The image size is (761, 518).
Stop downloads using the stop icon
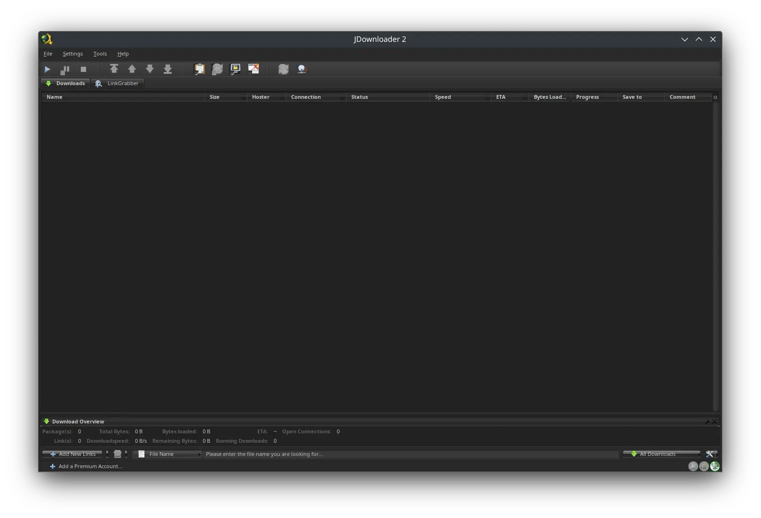pyautogui.click(x=83, y=69)
